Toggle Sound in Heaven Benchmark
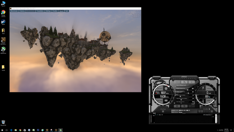The image size is (234, 132). point(61,11)
